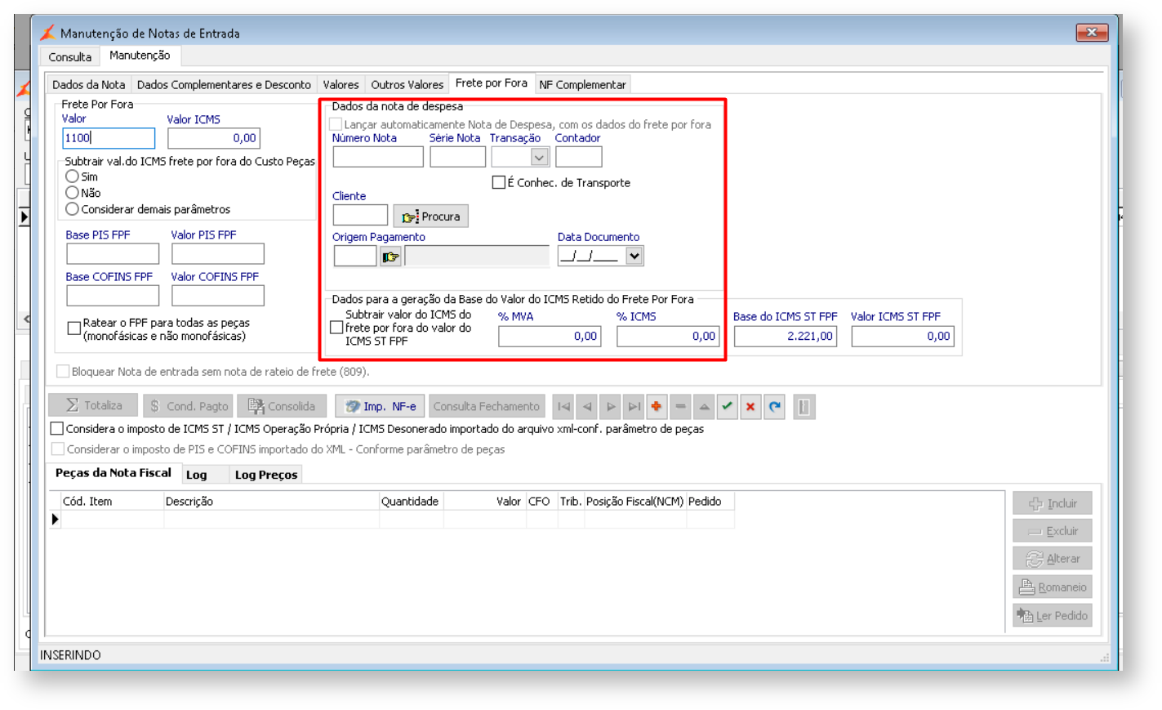Click the Base PIS FPF input field

pyautogui.click(x=113, y=253)
